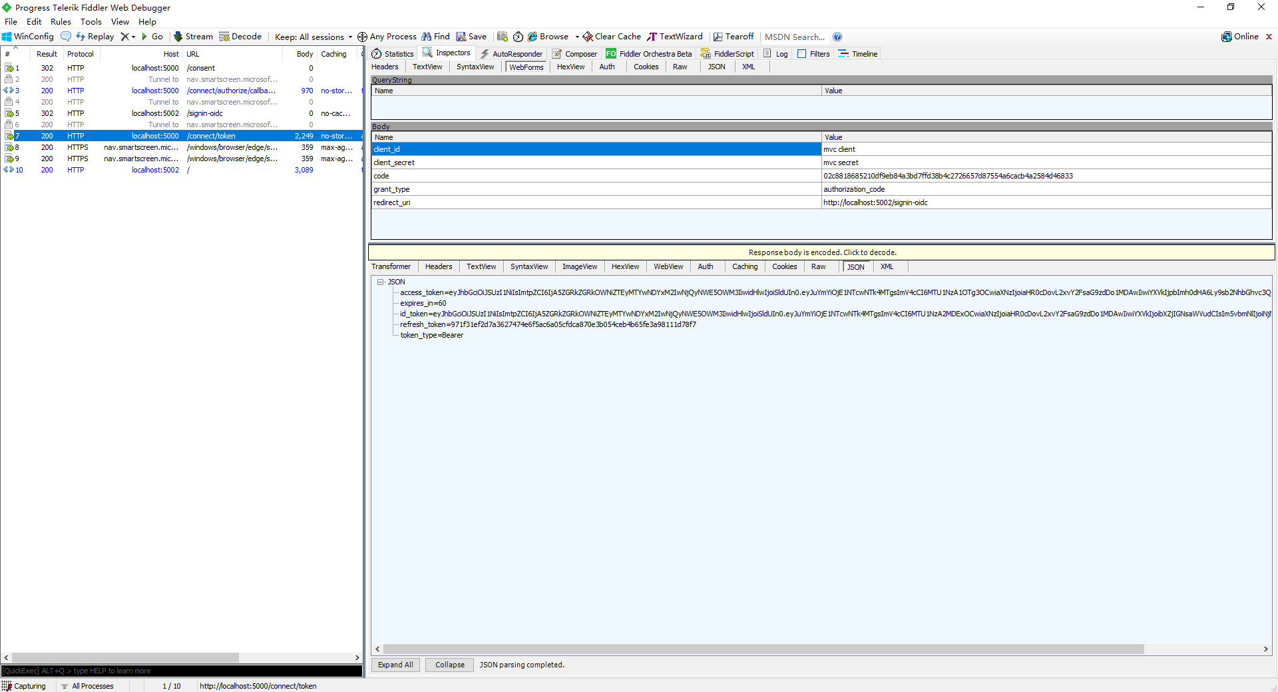The height and width of the screenshot is (692, 1278).
Task: Select the token_type=Bearer JSON node
Action: 431,335
